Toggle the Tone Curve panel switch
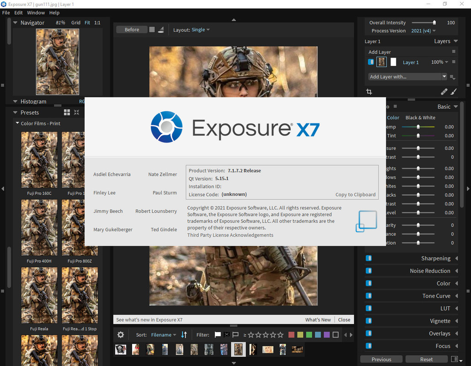 coord(369,296)
